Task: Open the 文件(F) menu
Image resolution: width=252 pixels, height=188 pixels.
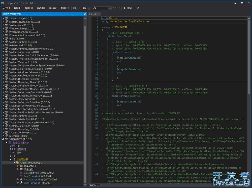Action: [6, 8]
